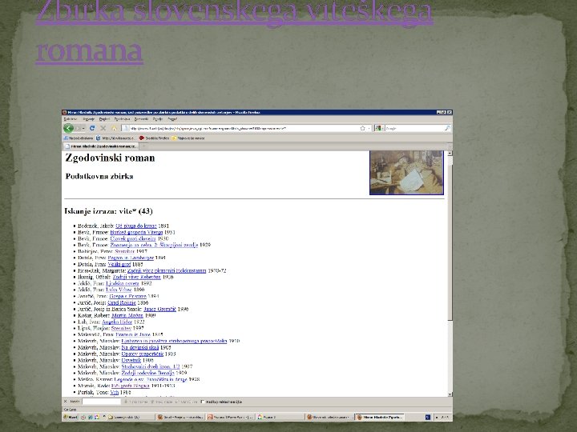Click the find bar Next button
This screenshot has height=432, width=577.
[135, 402]
